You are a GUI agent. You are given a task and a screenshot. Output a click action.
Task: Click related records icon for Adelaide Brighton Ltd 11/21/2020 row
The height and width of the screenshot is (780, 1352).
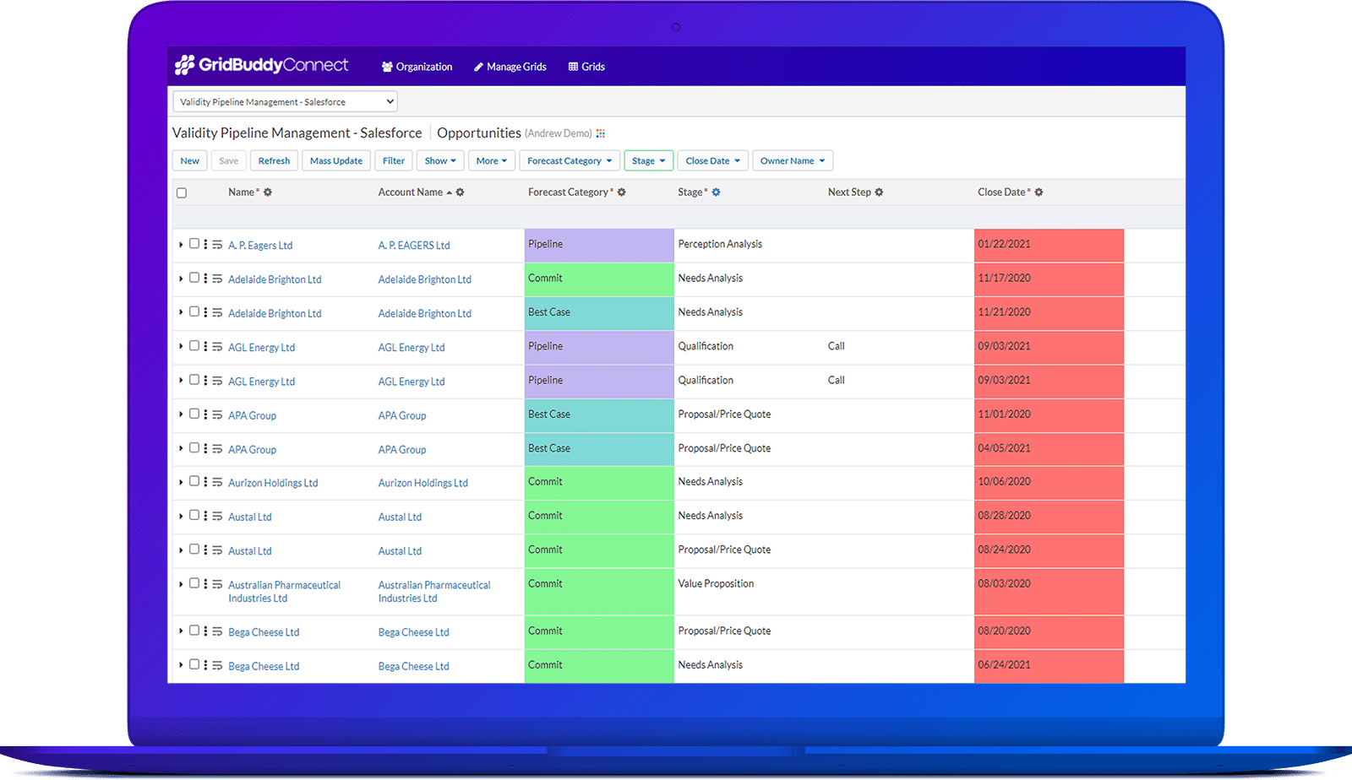[x=217, y=313]
